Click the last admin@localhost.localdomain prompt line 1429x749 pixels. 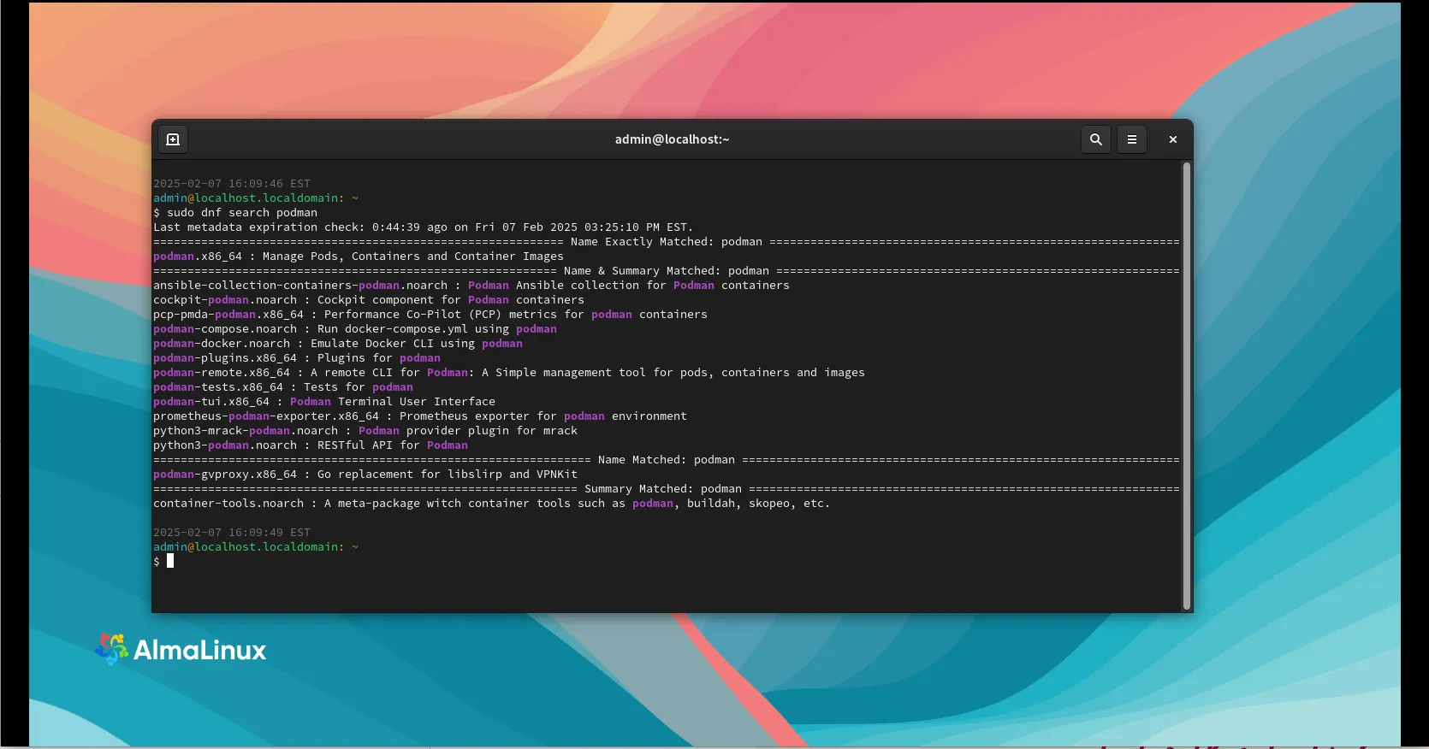(256, 547)
